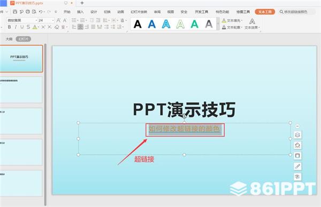Toggle Bold formatting
The height and width of the screenshot is (207, 321).
point(10,27)
